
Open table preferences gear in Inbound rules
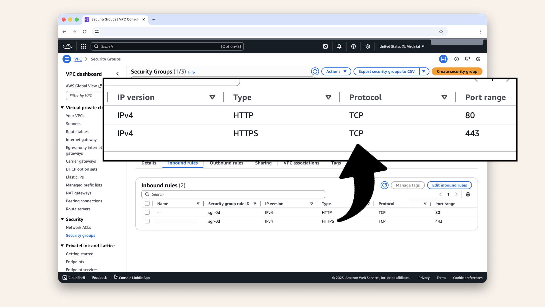(468, 194)
